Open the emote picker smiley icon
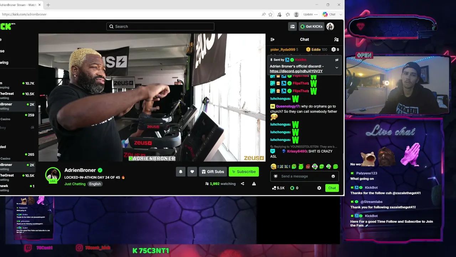The height and width of the screenshot is (257, 456). click(x=333, y=176)
